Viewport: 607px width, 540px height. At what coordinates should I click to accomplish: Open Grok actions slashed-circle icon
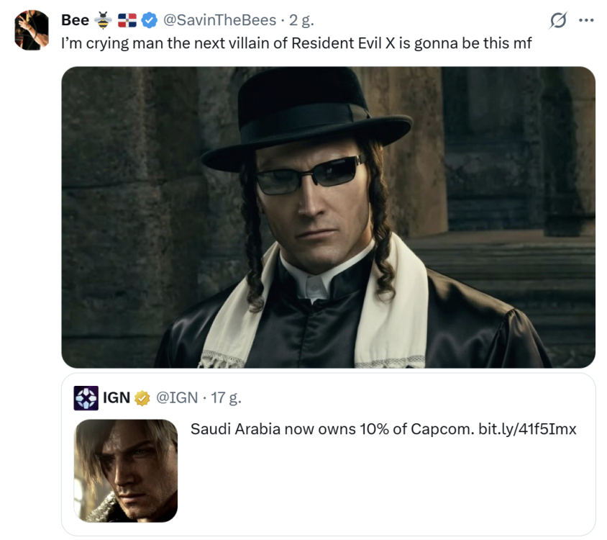(557, 21)
